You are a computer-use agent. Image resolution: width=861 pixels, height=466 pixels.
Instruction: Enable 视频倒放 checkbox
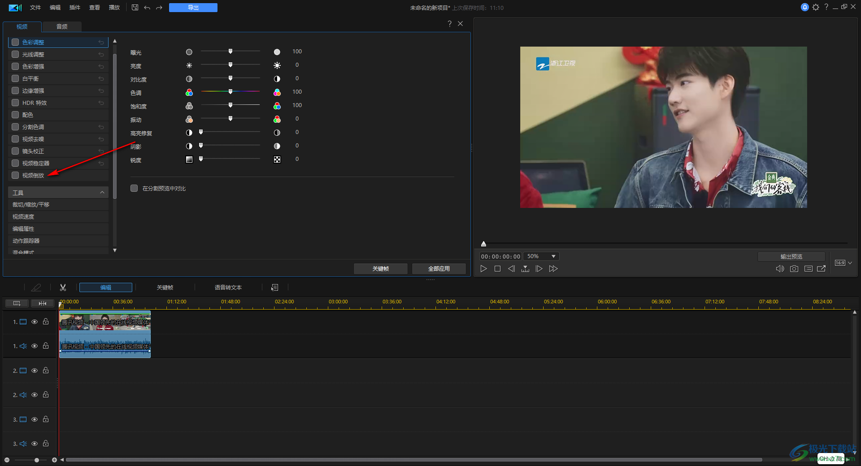pos(15,175)
